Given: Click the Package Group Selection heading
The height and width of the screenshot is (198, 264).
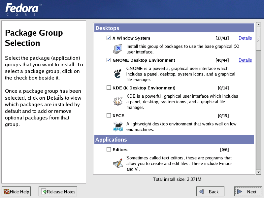Looking at the screenshot, I should pyautogui.click(x=34, y=38).
